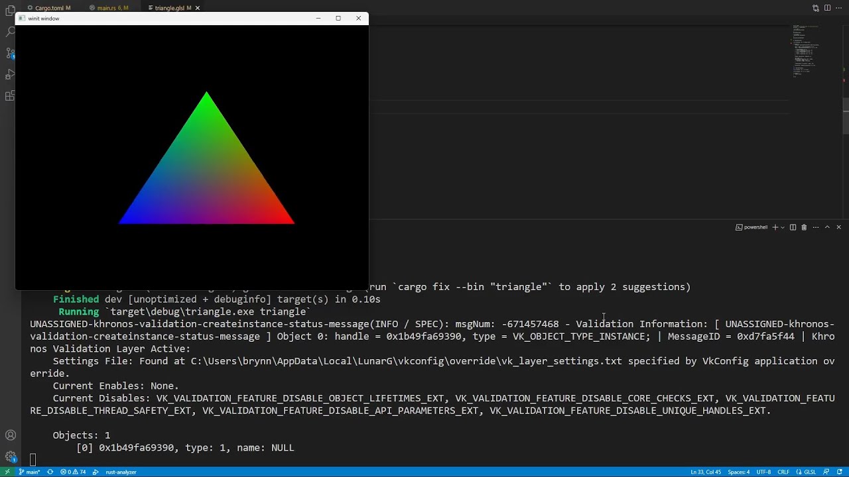Image resolution: width=849 pixels, height=477 pixels.
Task: Open notifications bell in status bar
Action: tap(839, 472)
